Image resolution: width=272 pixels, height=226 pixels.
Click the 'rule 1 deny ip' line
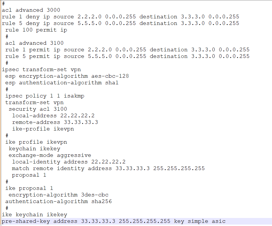120,17
